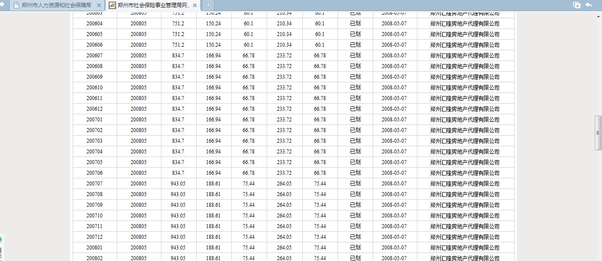
Task: Select the period cell 200611
Action: (95, 98)
